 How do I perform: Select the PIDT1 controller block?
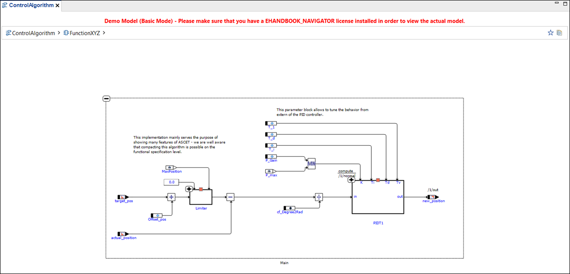[x=378, y=198]
